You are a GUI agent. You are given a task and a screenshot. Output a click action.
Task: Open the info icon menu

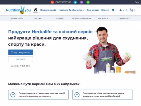[113, 10]
